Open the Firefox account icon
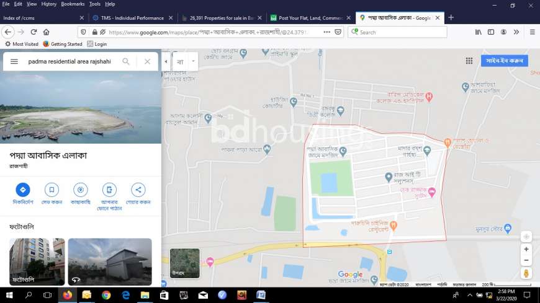540x303 pixels. (x=503, y=32)
